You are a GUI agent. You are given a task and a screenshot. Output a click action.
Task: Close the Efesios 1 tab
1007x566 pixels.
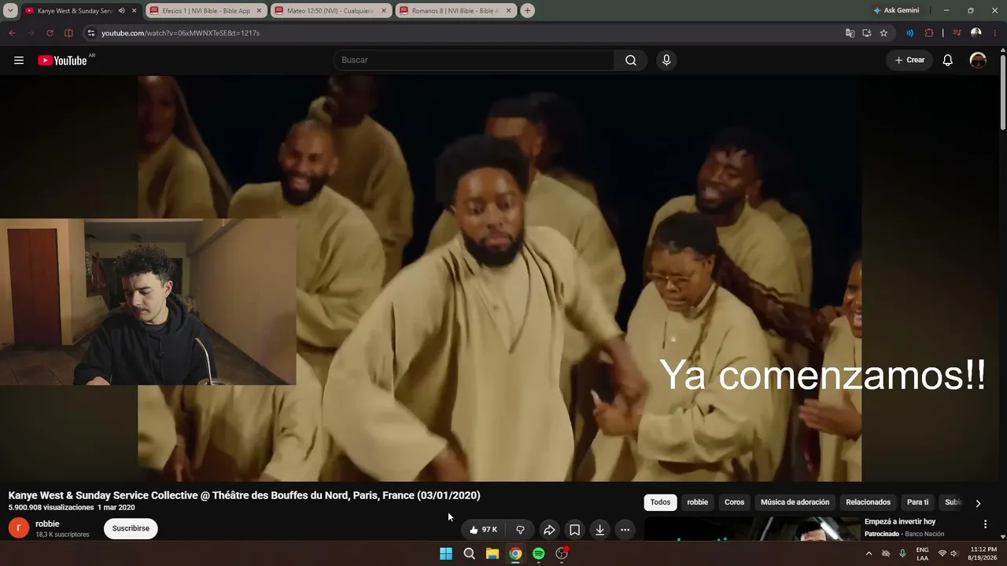tap(259, 11)
